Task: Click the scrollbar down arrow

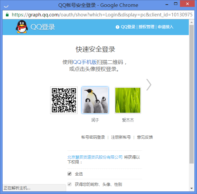Action: pyautogui.click(x=191, y=188)
